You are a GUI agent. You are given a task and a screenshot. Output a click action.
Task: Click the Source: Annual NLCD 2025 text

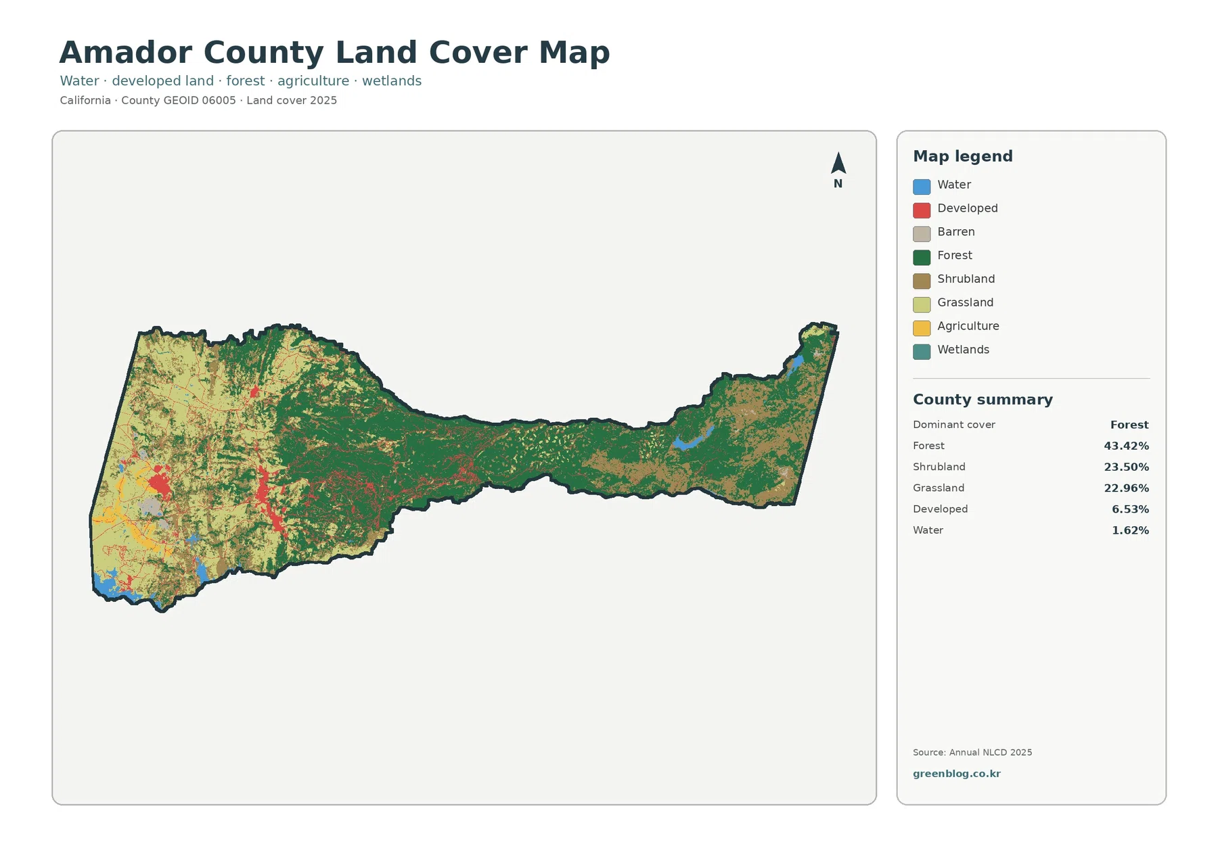click(x=972, y=753)
